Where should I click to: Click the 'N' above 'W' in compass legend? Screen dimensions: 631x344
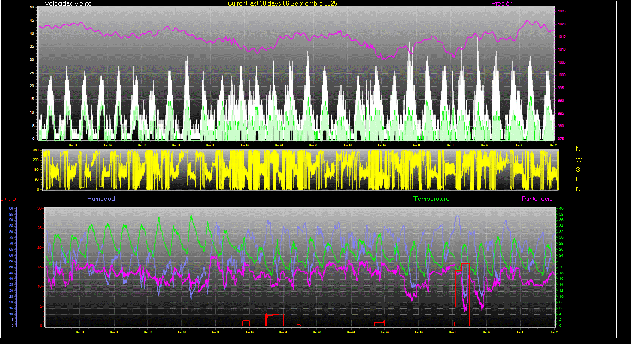pyautogui.click(x=579, y=149)
